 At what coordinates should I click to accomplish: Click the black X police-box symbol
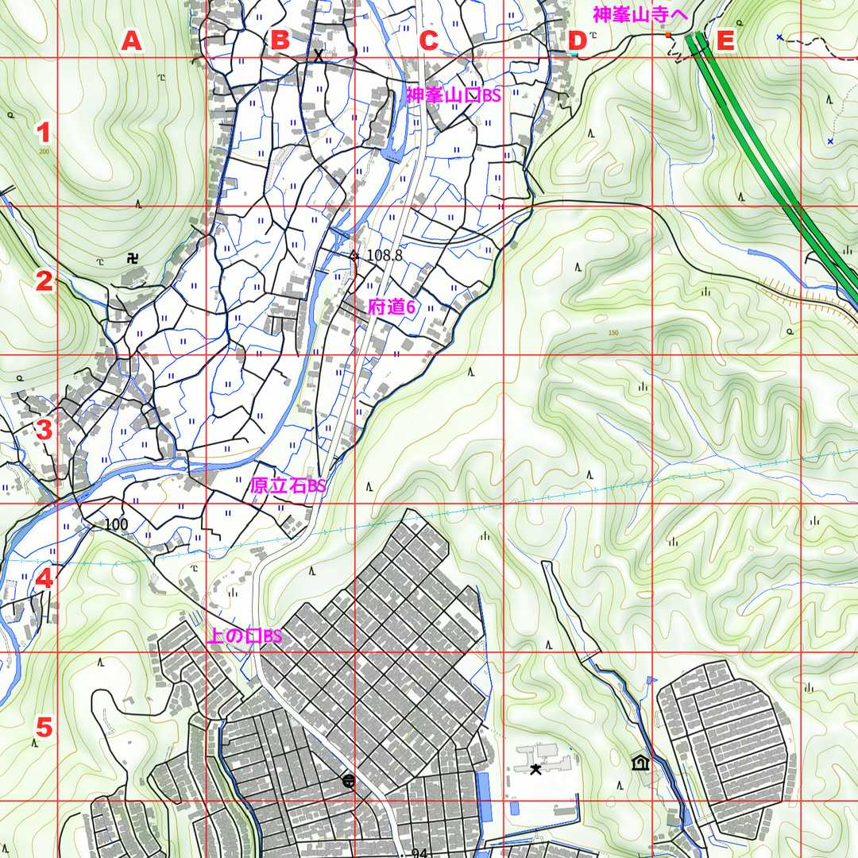(319, 55)
